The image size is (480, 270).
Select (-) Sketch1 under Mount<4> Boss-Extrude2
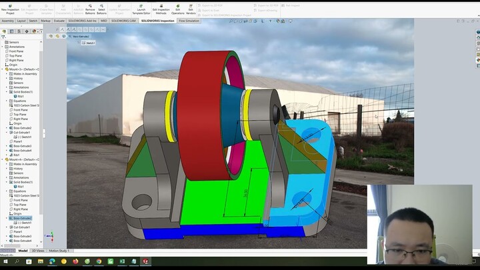(23, 223)
